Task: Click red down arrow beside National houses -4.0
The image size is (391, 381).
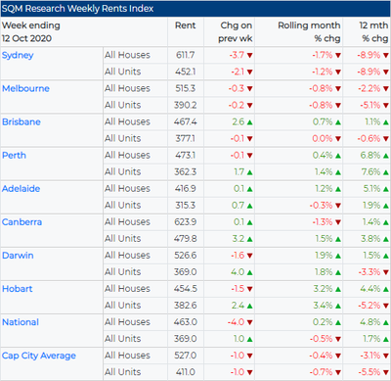Action: coord(250,322)
